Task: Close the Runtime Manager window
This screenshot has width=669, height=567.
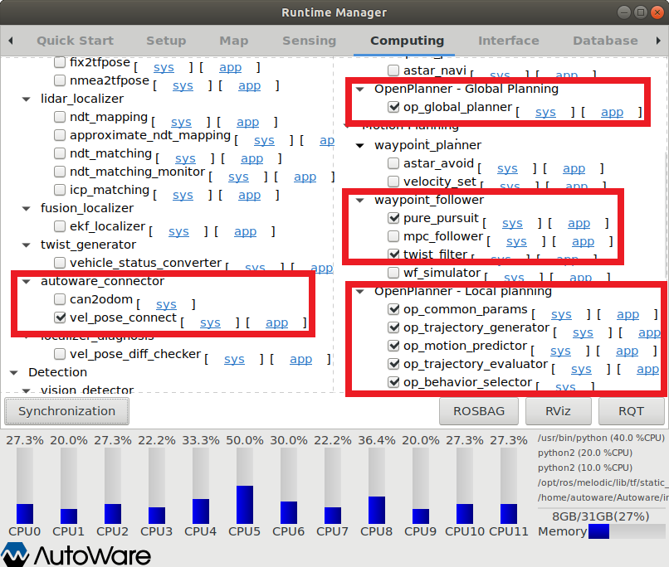Action: [x=655, y=12]
